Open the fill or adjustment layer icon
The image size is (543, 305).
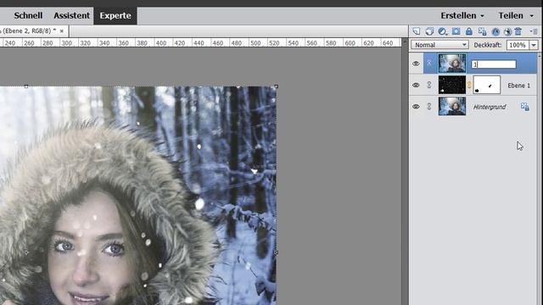[x=442, y=31]
